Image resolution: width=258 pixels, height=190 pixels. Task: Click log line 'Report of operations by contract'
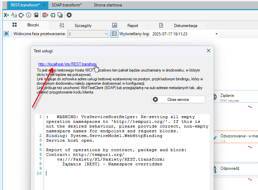coord(116,150)
